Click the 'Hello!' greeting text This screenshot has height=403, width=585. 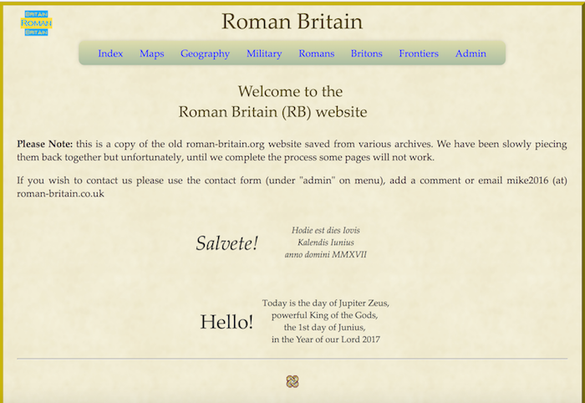point(226,321)
